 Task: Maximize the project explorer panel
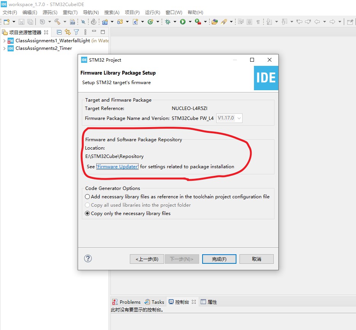[x=103, y=32]
